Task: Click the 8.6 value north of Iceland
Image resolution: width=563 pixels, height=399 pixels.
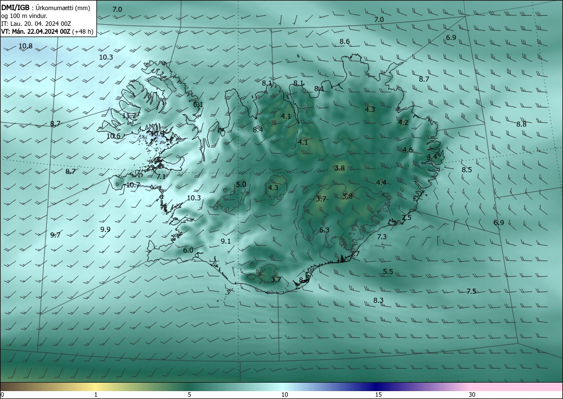Action: pyautogui.click(x=345, y=41)
